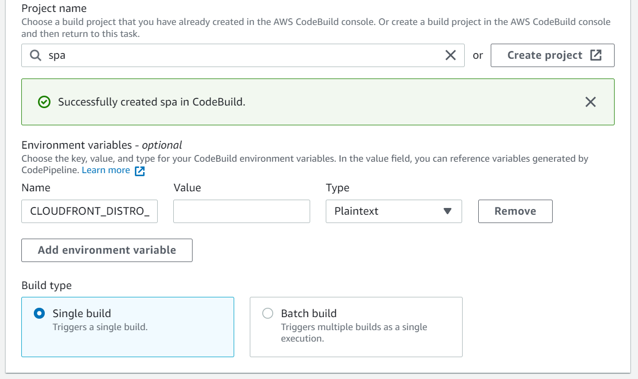Remove the CLOUDFRONT_DISTRO environment variable

(x=515, y=211)
